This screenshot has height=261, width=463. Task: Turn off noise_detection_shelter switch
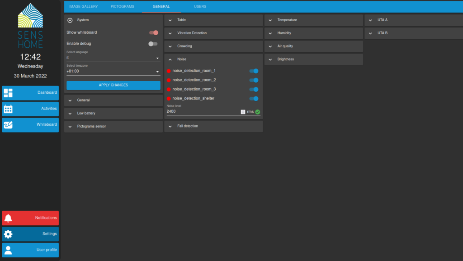254,99
